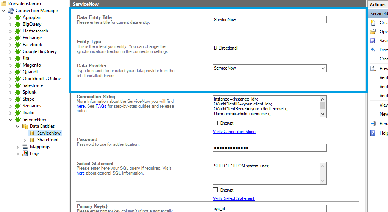Image resolution: width=388 pixels, height=212 pixels.
Task: Click the Rename icon in Actions panel
Action: 373,124
